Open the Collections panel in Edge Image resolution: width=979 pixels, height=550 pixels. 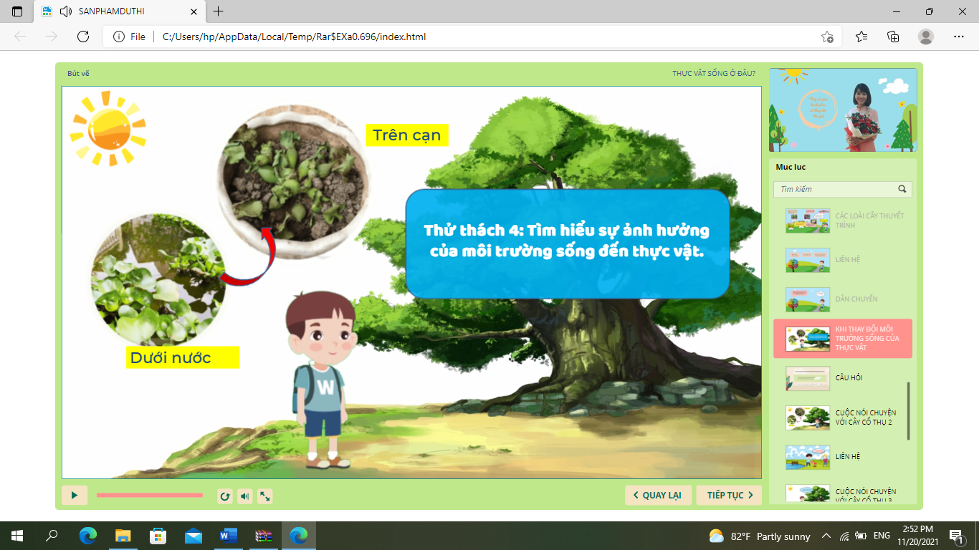click(x=893, y=37)
